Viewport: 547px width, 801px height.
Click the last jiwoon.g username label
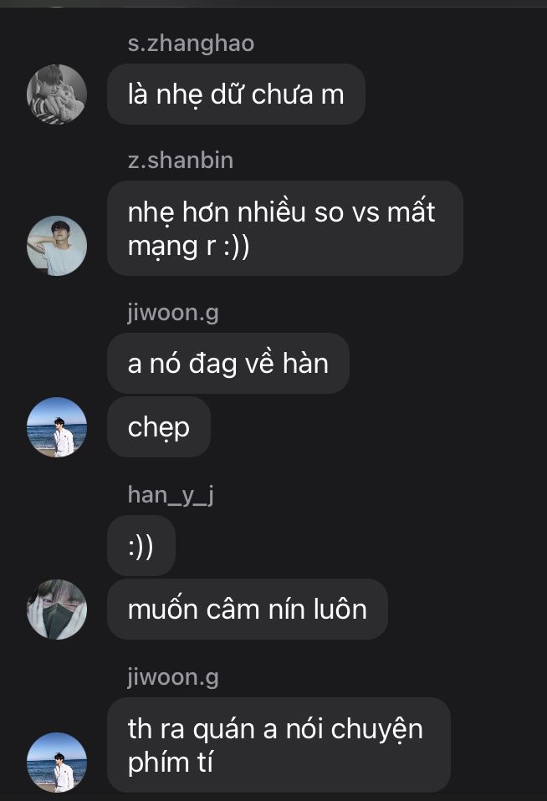pos(173,677)
